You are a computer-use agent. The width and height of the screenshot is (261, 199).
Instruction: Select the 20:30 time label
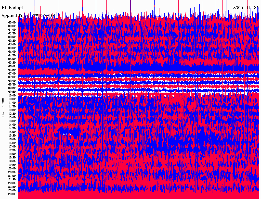(12, 172)
